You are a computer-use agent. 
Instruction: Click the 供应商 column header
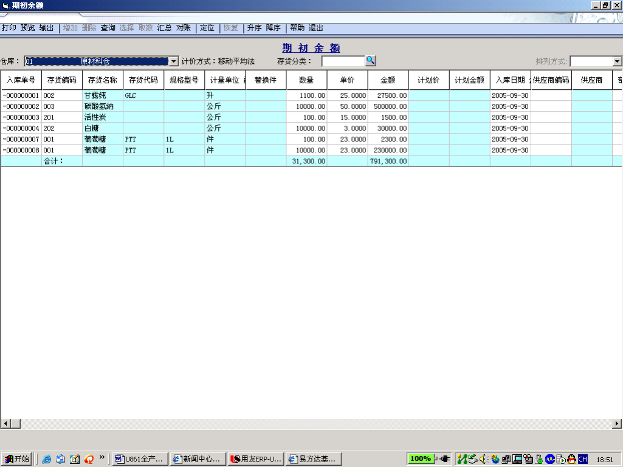point(591,80)
